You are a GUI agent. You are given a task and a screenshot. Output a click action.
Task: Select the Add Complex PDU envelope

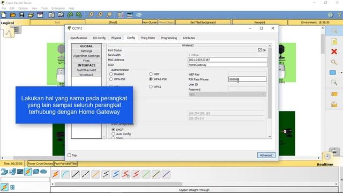(334, 105)
